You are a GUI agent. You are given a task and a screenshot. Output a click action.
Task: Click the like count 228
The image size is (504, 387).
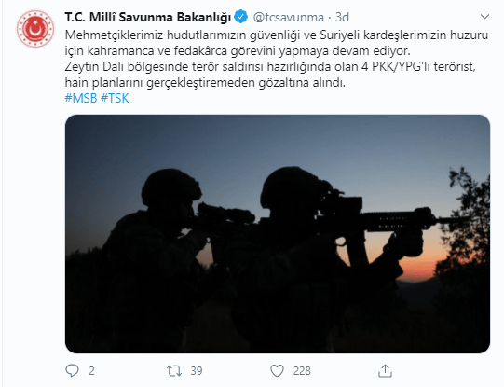click(x=302, y=371)
